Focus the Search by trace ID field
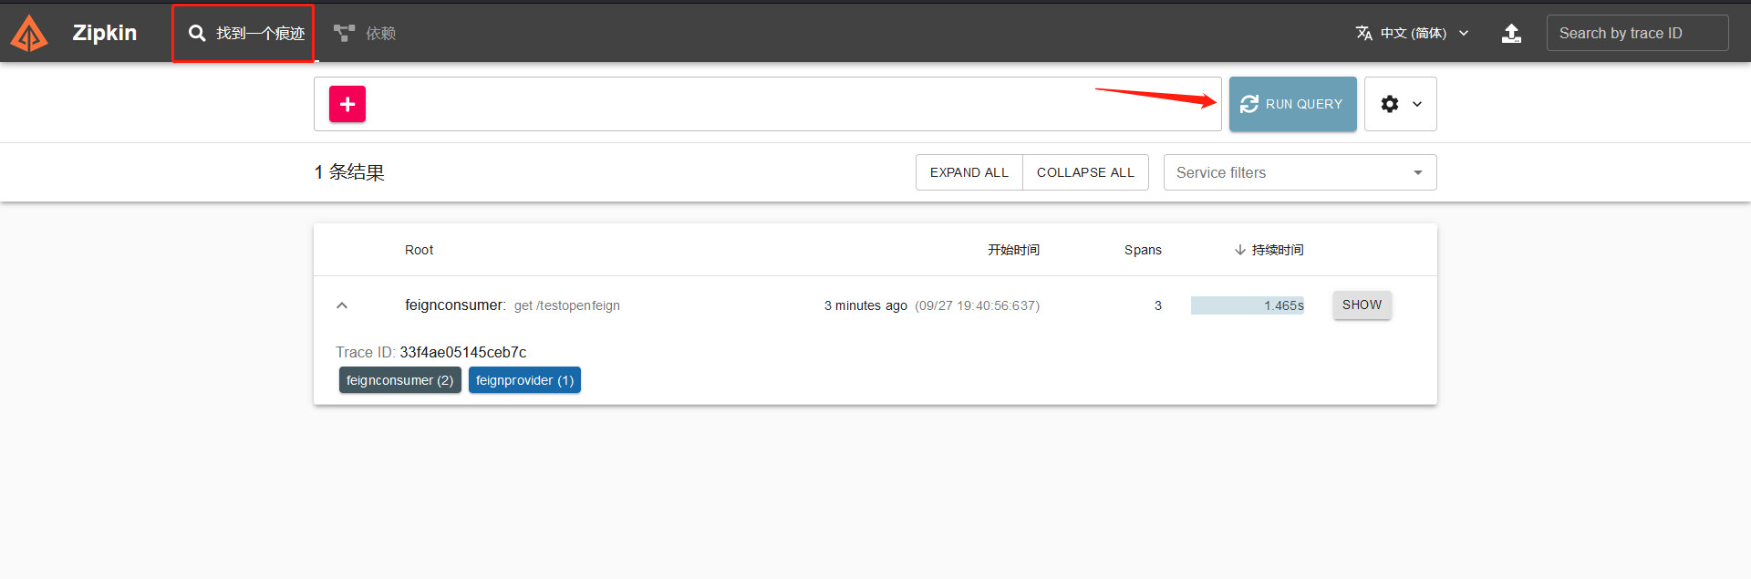 pyautogui.click(x=1637, y=33)
